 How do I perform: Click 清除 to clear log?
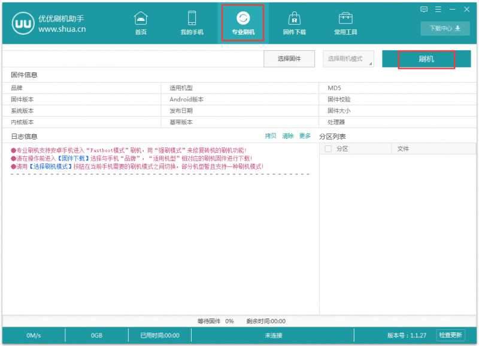288,136
